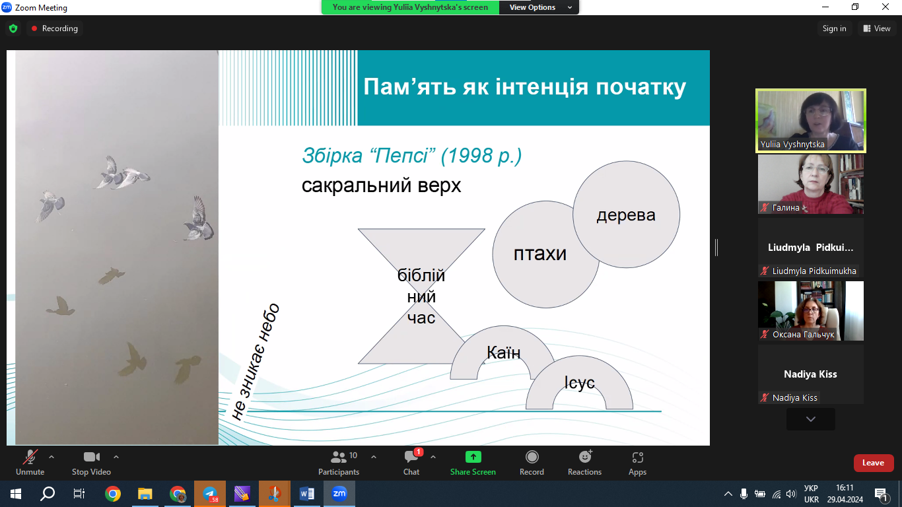Open the Chat panel
Image resolution: width=902 pixels, height=507 pixels.
411,462
